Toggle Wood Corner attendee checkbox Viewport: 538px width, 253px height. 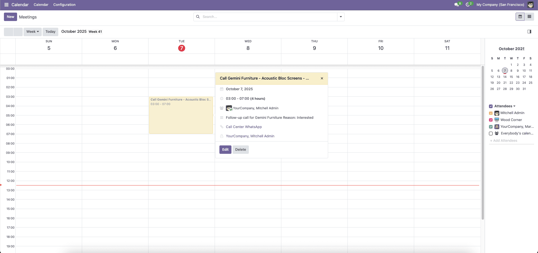coord(491,120)
